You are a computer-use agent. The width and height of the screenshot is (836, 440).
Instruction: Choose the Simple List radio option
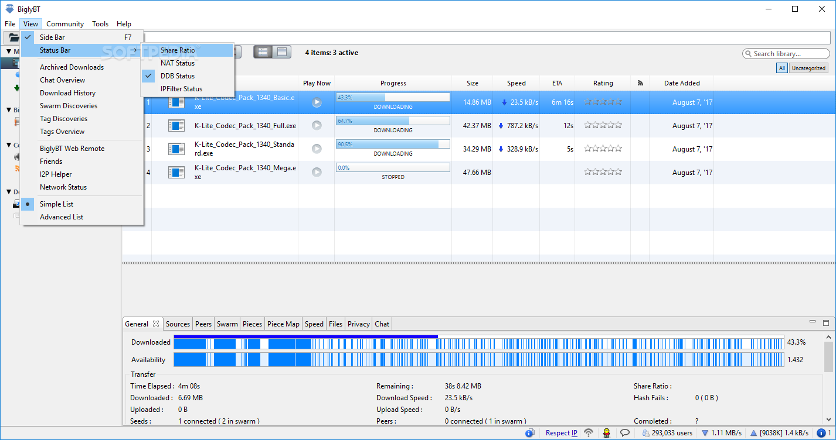(81, 204)
